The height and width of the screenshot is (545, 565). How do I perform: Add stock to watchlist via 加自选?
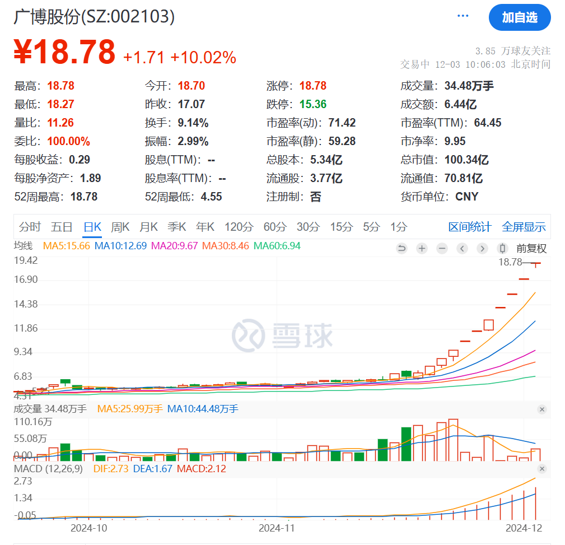pos(519,18)
